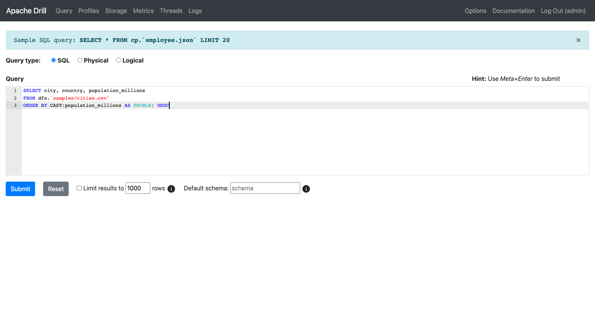Focus the row limit number field
The height and width of the screenshot is (335, 595).
138,188
